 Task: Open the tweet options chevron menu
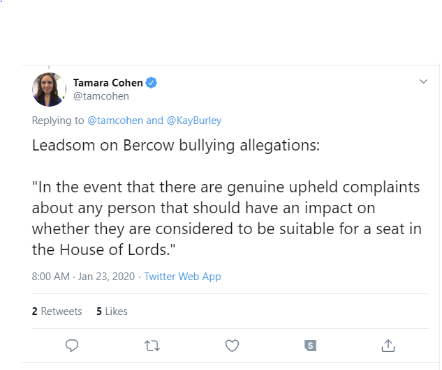423,82
